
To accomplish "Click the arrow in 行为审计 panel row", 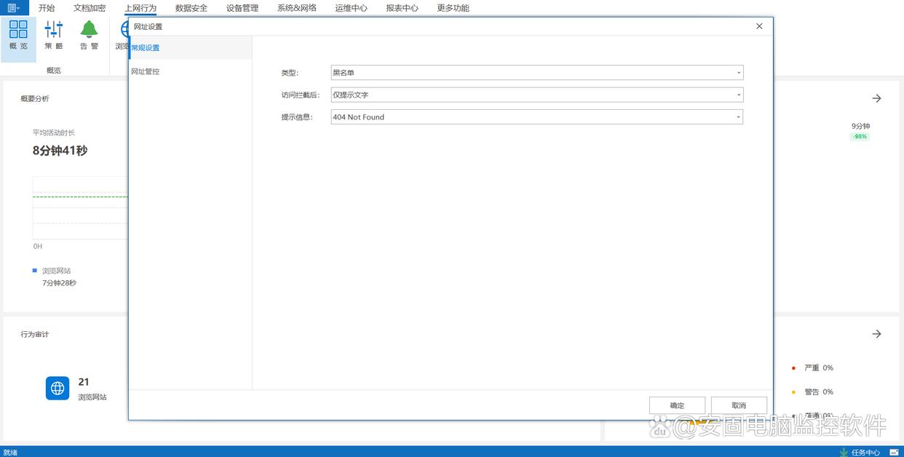I will point(876,334).
